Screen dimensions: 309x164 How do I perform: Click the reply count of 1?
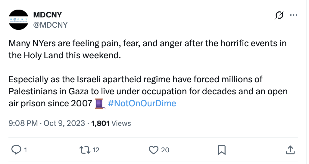[x=25, y=150]
